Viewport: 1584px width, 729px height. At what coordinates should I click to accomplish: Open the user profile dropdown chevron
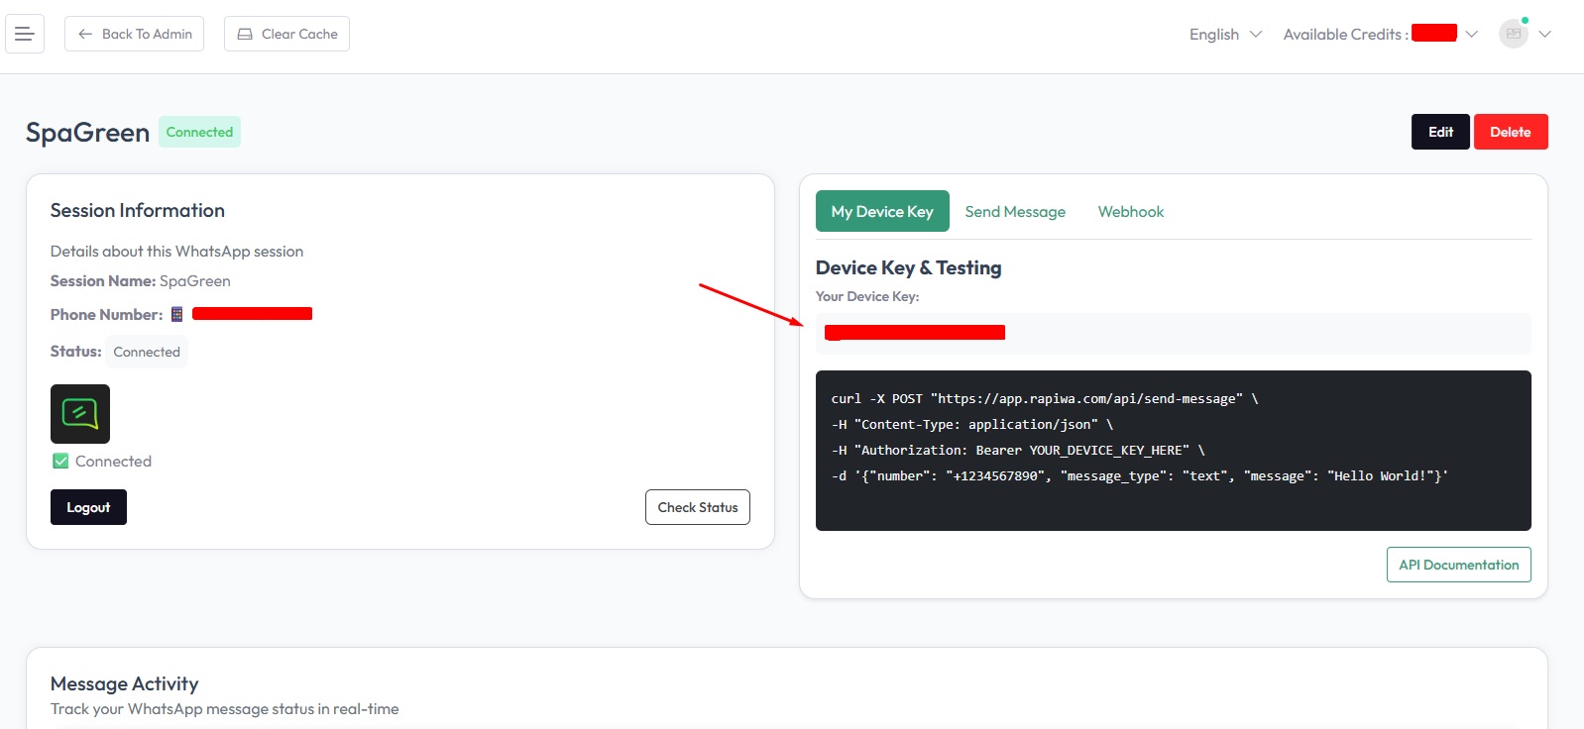pyautogui.click(x=1544, y=35)
